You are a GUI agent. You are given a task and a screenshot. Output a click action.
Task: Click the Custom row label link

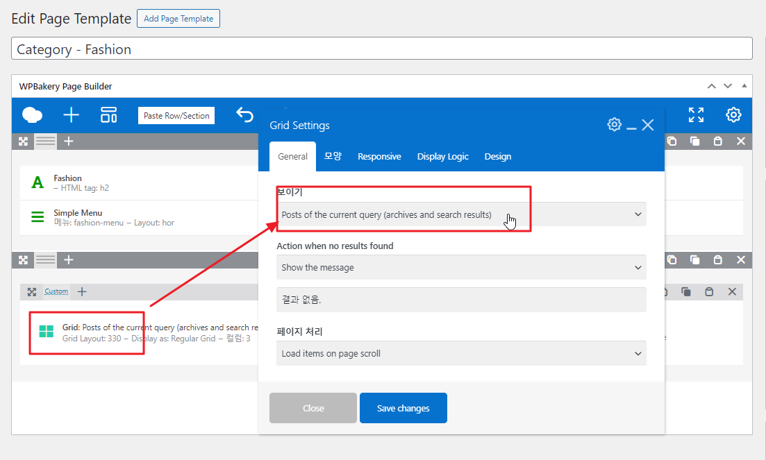(x=56, y=291)
